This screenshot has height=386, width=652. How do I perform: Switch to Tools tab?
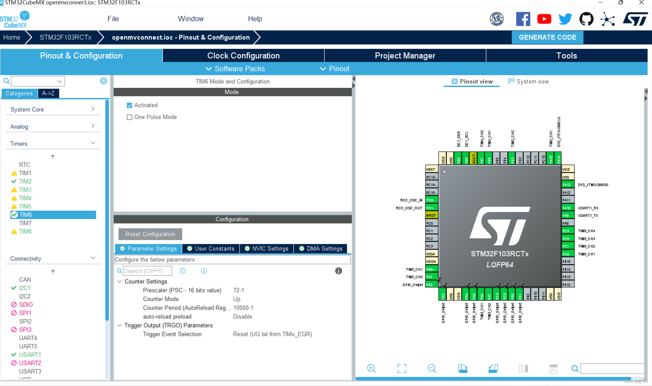point(567,56)
